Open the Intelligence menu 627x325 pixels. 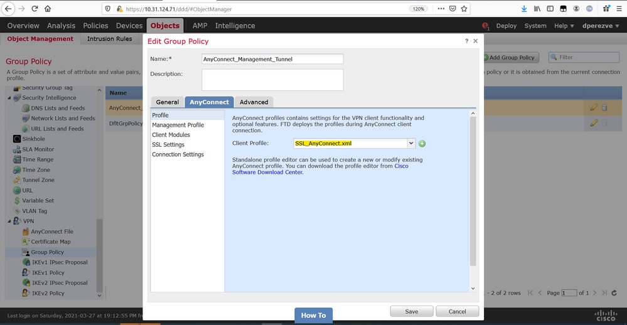tap(235, 26)
